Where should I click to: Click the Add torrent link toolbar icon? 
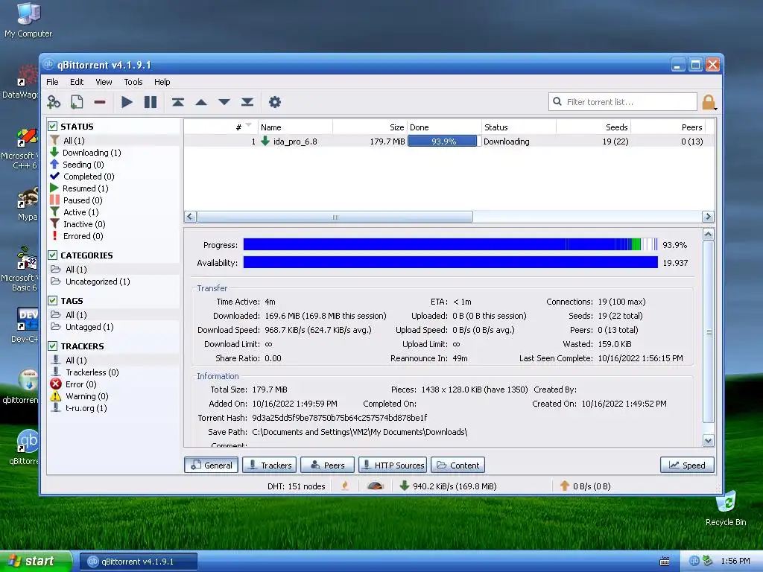pyautogui.click(x=54, y=102)
